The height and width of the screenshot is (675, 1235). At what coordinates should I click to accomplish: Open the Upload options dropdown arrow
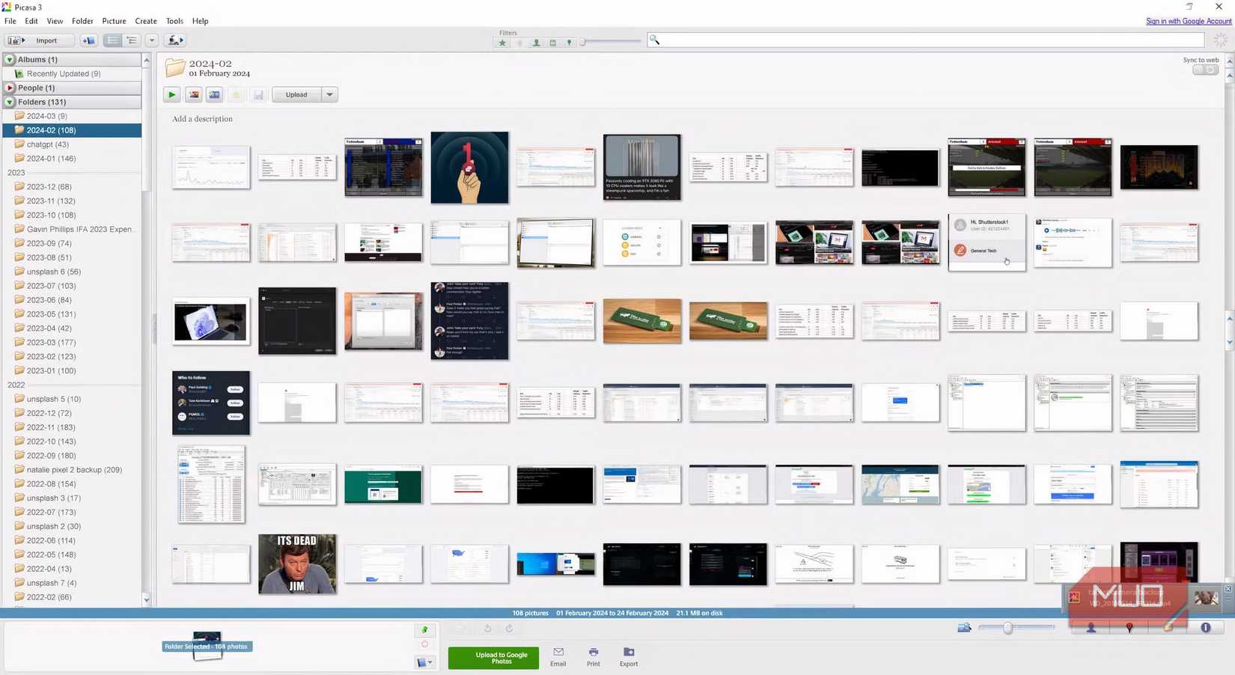[x=329, y=94]
